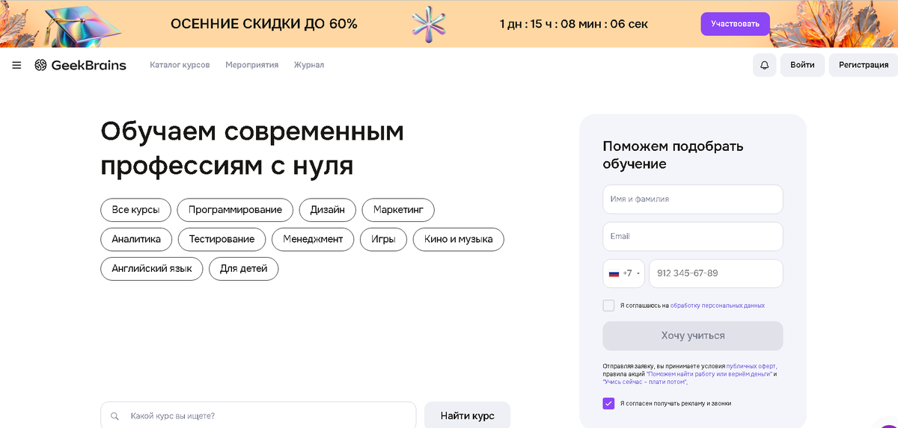The width and height of the screenshot is (898, 428).
Task: Open the hamburger menu icon
Action: click(16, 65)
